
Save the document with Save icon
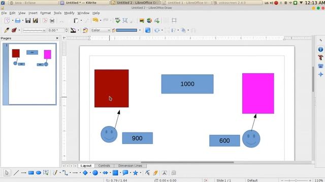click(28, 20)
